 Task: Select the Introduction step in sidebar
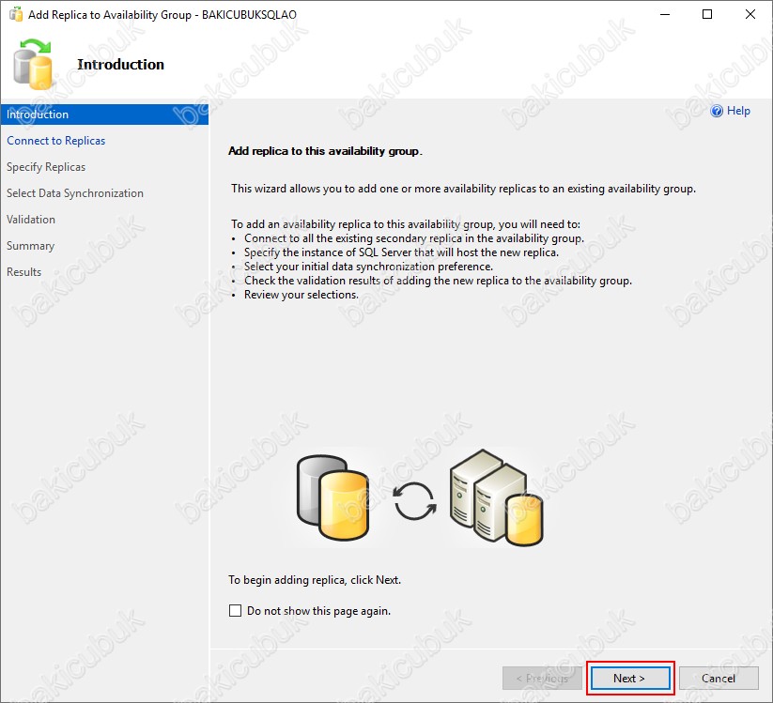104,115
